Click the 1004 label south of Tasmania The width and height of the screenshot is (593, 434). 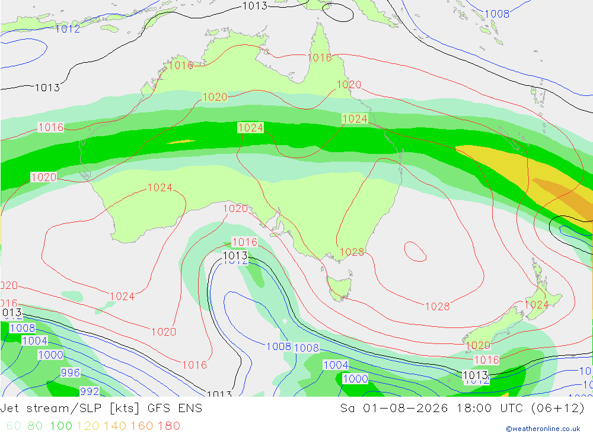click(336, 365)
